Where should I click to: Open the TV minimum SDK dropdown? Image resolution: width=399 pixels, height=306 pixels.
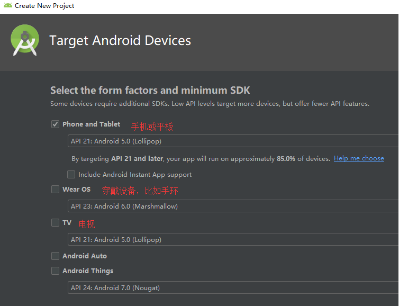pos(233,240)
